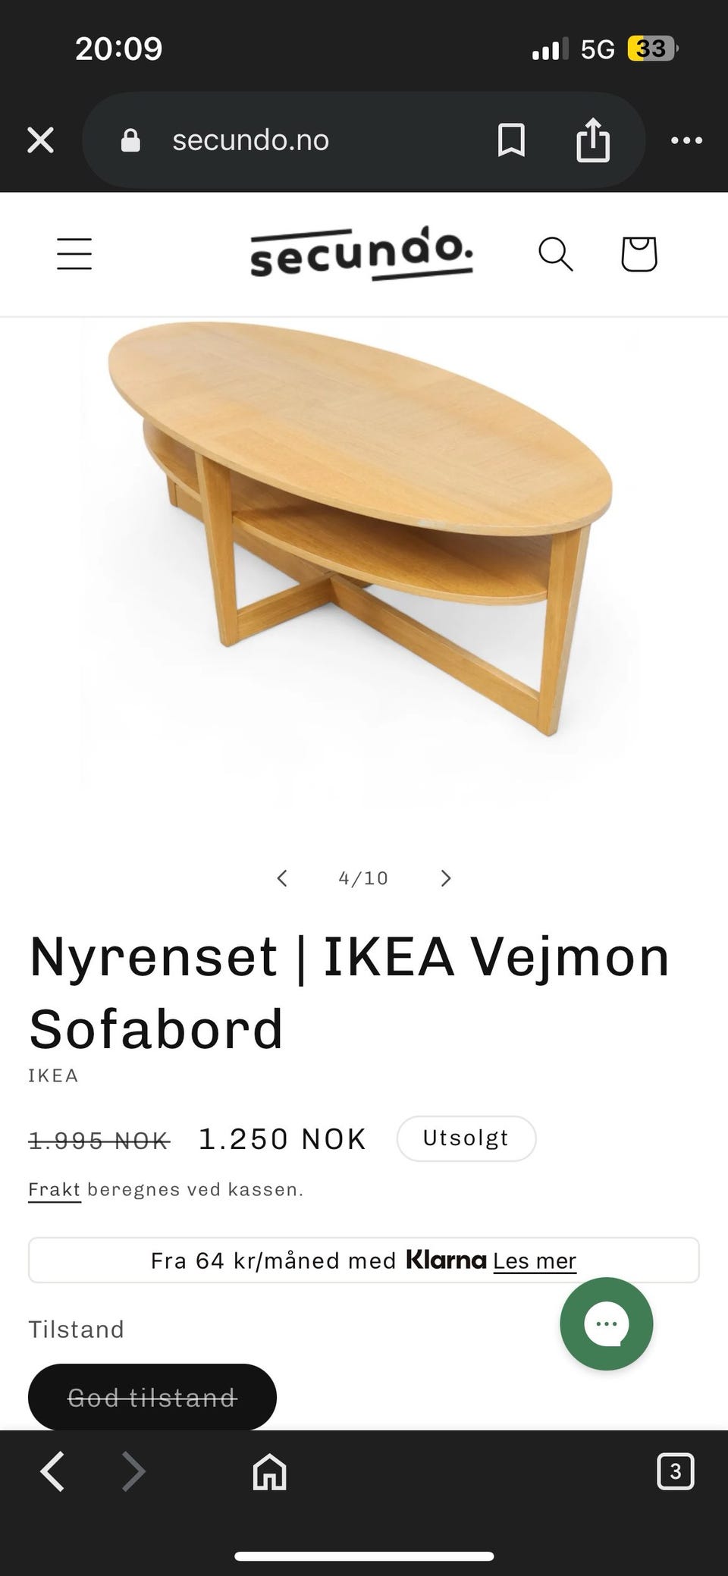The image size is (728, 1576).
Task: Show the previous product image
Action: coord(282,878)
